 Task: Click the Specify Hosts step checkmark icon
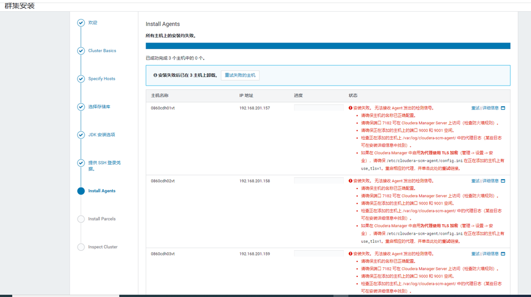click(x=81, y=79)
